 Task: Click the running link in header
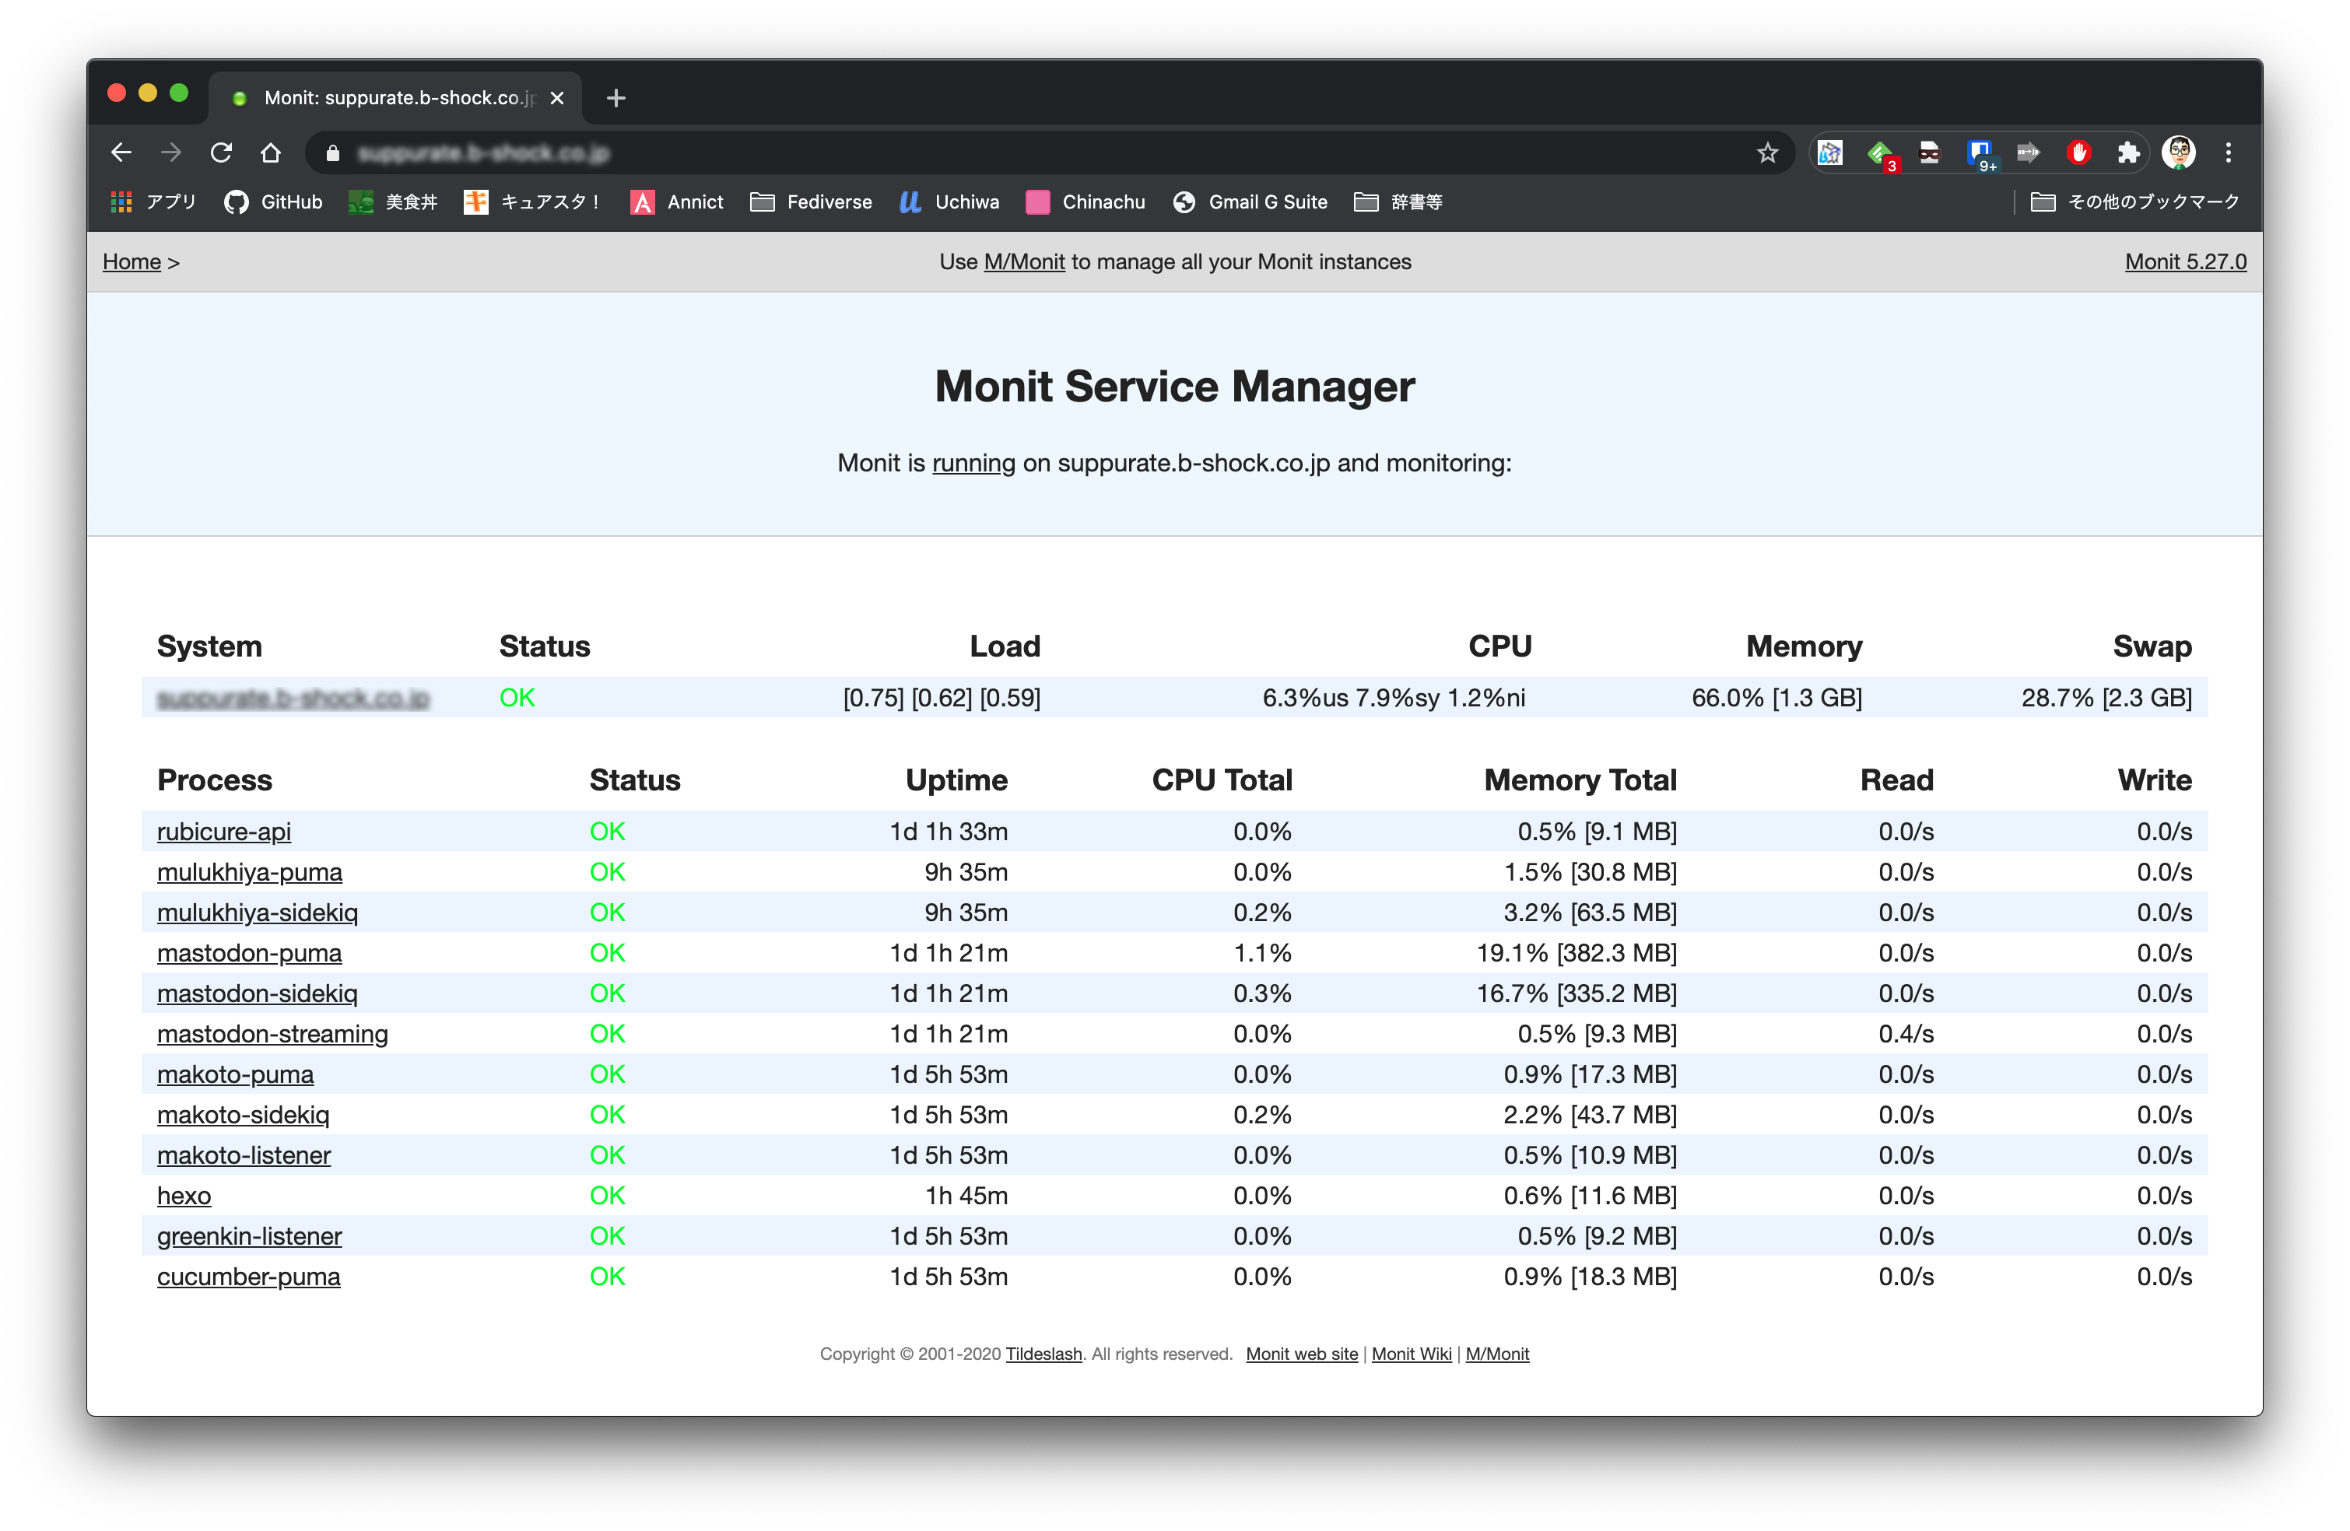point(973,463)
